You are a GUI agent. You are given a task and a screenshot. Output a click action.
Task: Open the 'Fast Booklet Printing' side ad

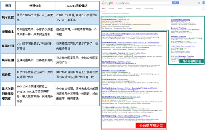pyautogui.click(x=180, y=20)
